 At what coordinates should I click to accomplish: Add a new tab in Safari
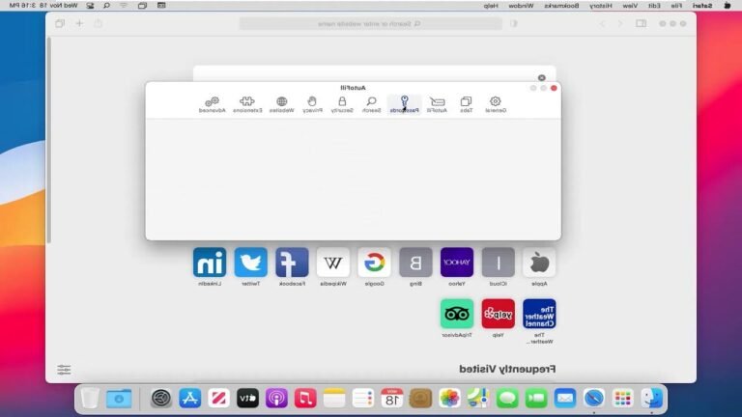tap(79, 23)
